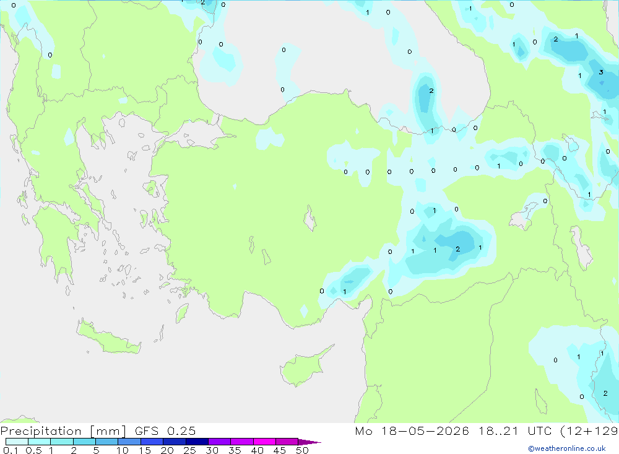Click the '30' legend scale label

coord(212,450)
